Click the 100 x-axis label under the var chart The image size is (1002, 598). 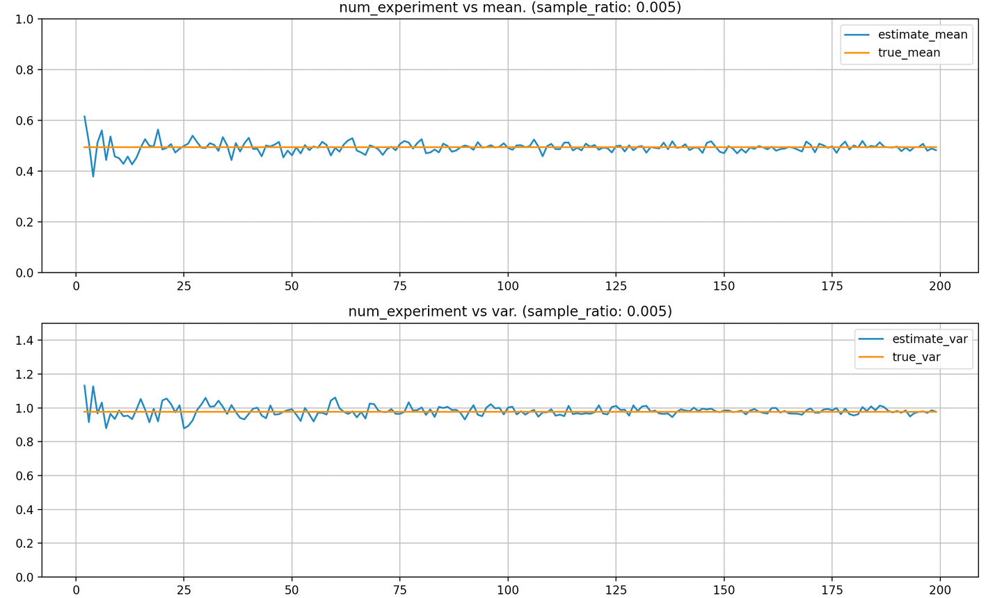point(508,590)
